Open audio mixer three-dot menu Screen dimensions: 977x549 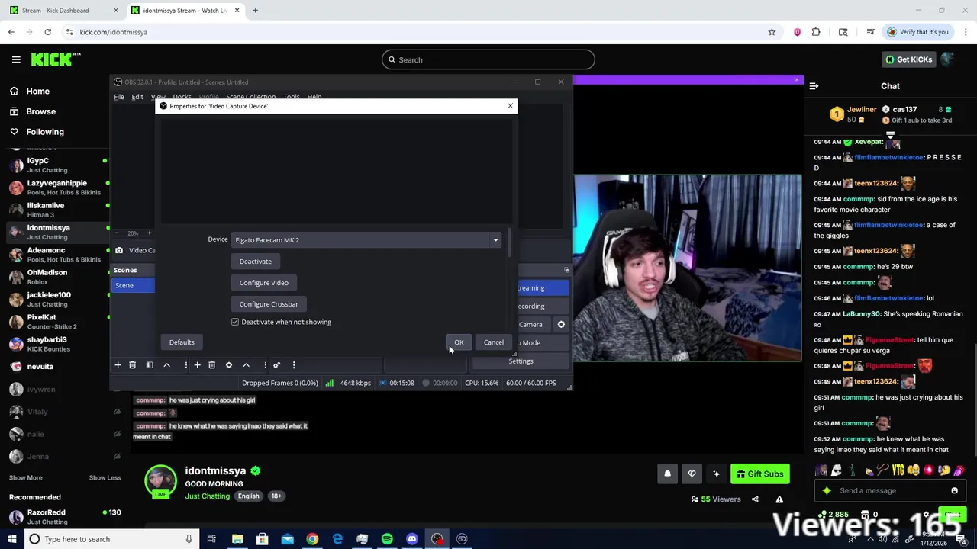click(x=293, y=365)
